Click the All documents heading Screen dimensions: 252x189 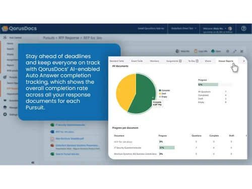[x=120, y=66]
